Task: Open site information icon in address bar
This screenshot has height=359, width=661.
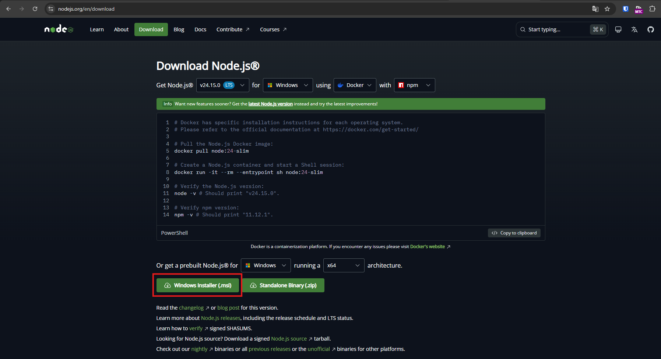Action: (51, 9)
